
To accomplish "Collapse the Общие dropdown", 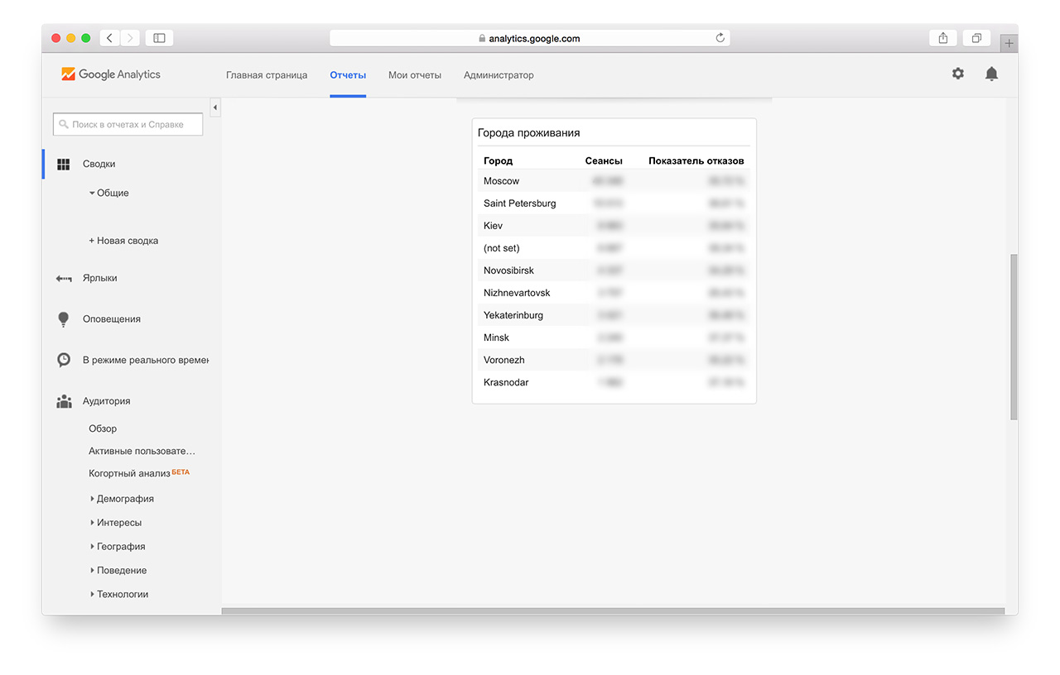I will (108, 193).
